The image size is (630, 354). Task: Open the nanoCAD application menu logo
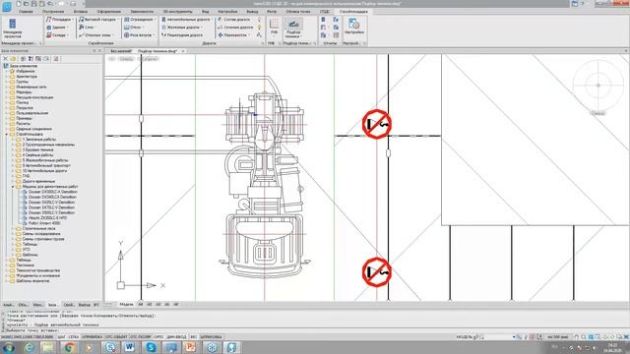[x=7, y=6]
